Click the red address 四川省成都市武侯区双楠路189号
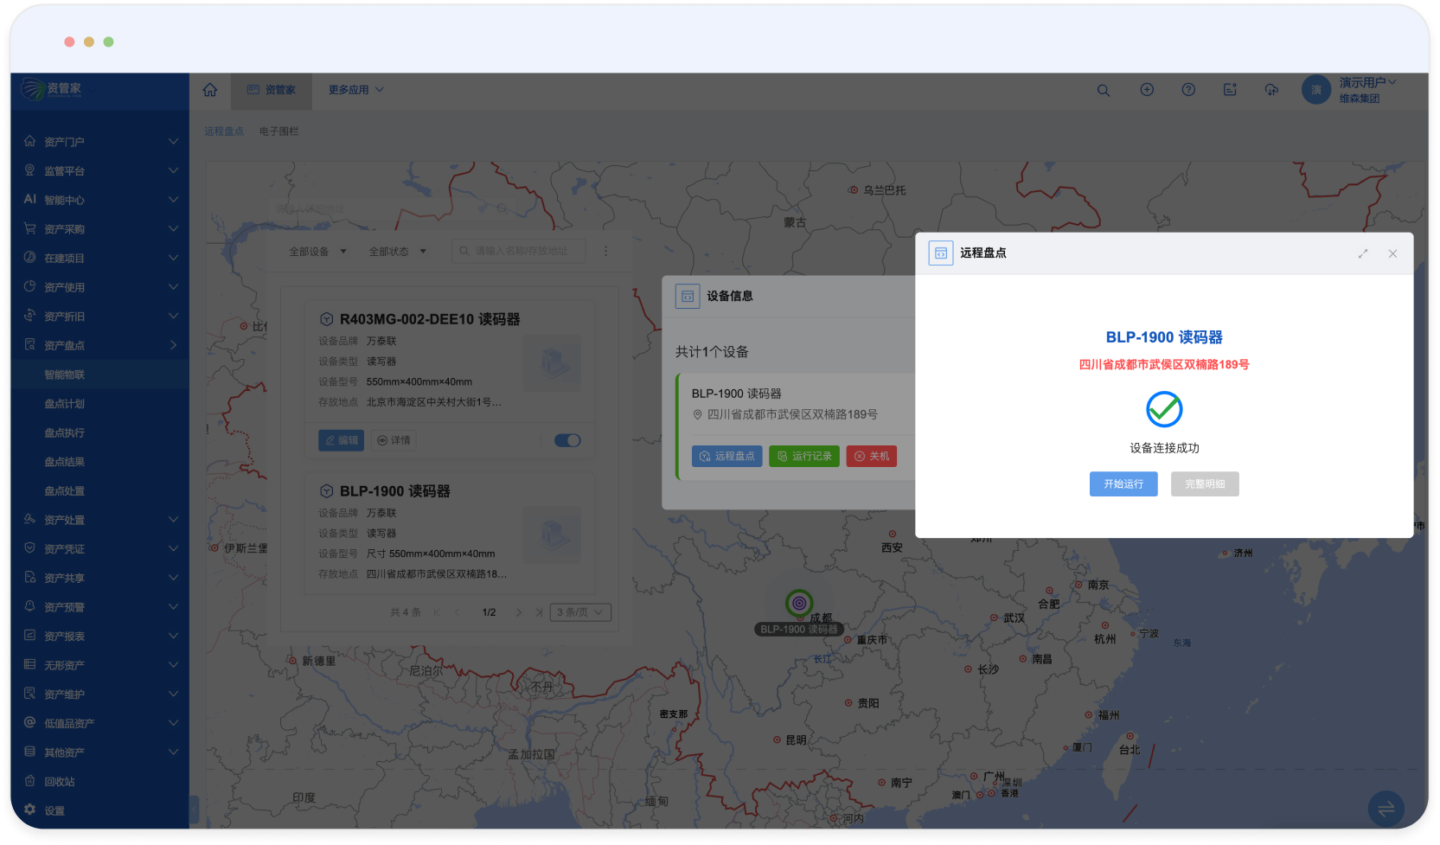This screenshot has width=1440, height=845. point(1164,365)
